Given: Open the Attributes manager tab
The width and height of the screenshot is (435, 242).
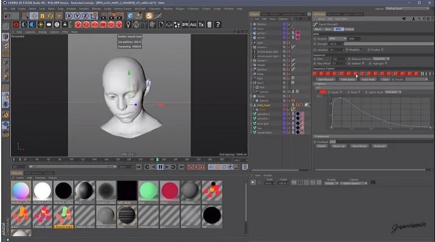Looking at the screenshot, I should click(319, 14).
